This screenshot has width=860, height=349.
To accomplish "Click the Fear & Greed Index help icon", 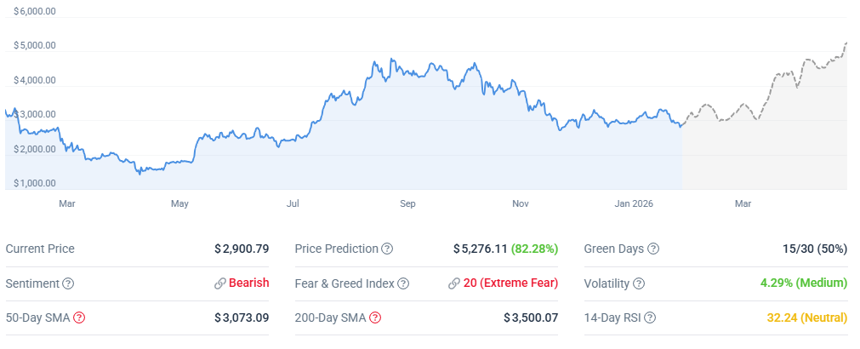I will pos(404,283).
